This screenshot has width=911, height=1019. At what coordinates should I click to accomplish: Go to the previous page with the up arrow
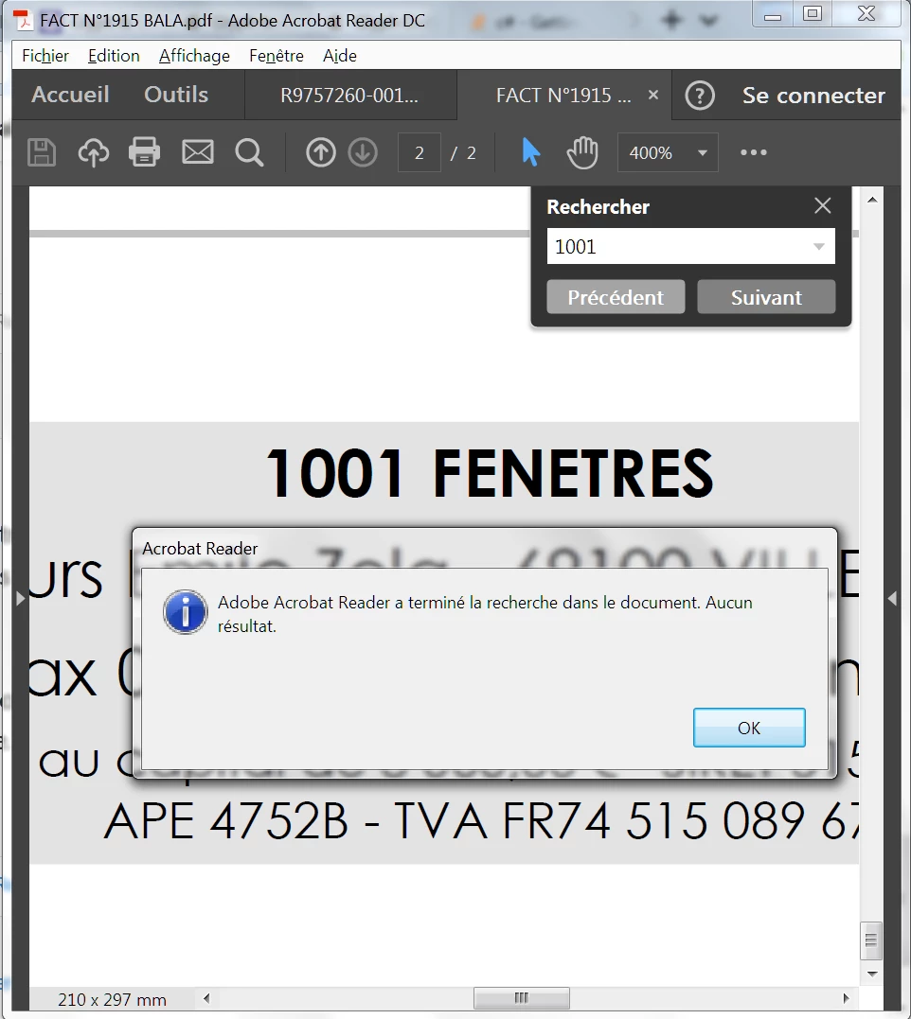321,152
